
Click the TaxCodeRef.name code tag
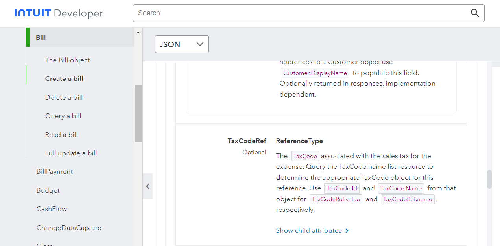tap(408, 199)
